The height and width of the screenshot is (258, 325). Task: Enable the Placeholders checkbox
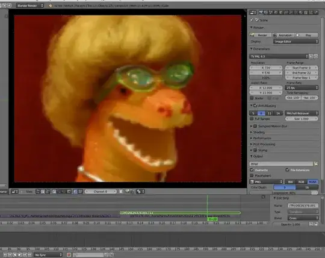[x=252, y=175]
